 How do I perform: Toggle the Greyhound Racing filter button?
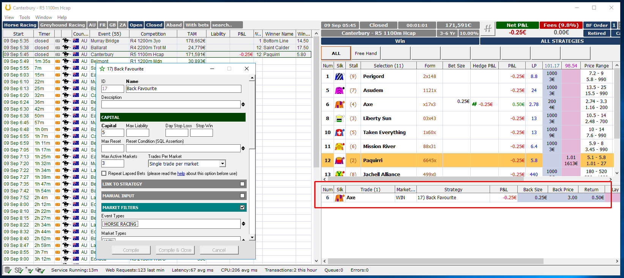coord(63,25)
